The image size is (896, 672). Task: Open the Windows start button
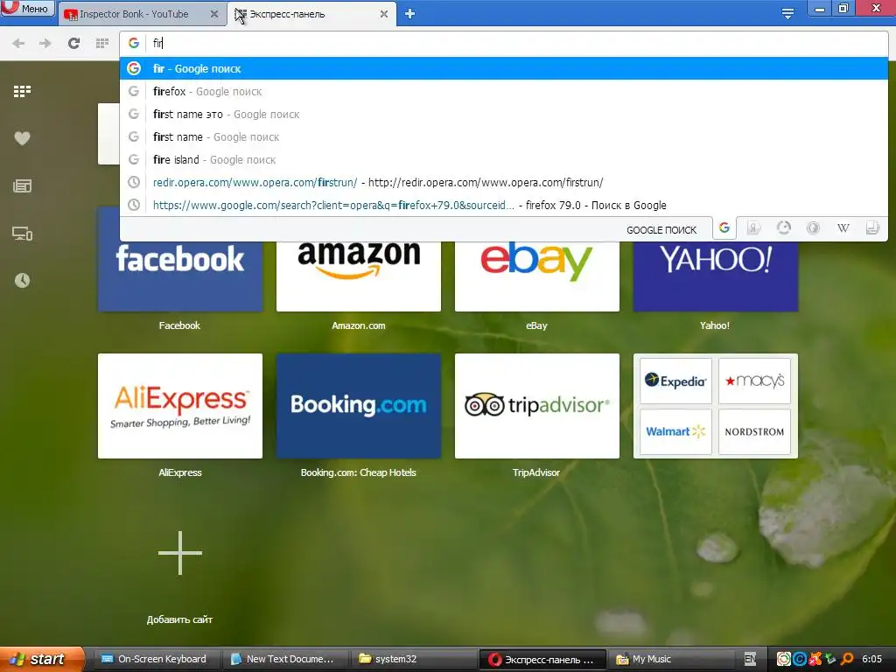41,659
